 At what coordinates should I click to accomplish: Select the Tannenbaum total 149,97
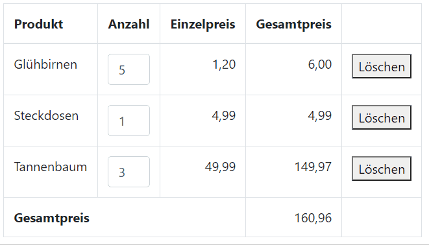pos(313,167)
